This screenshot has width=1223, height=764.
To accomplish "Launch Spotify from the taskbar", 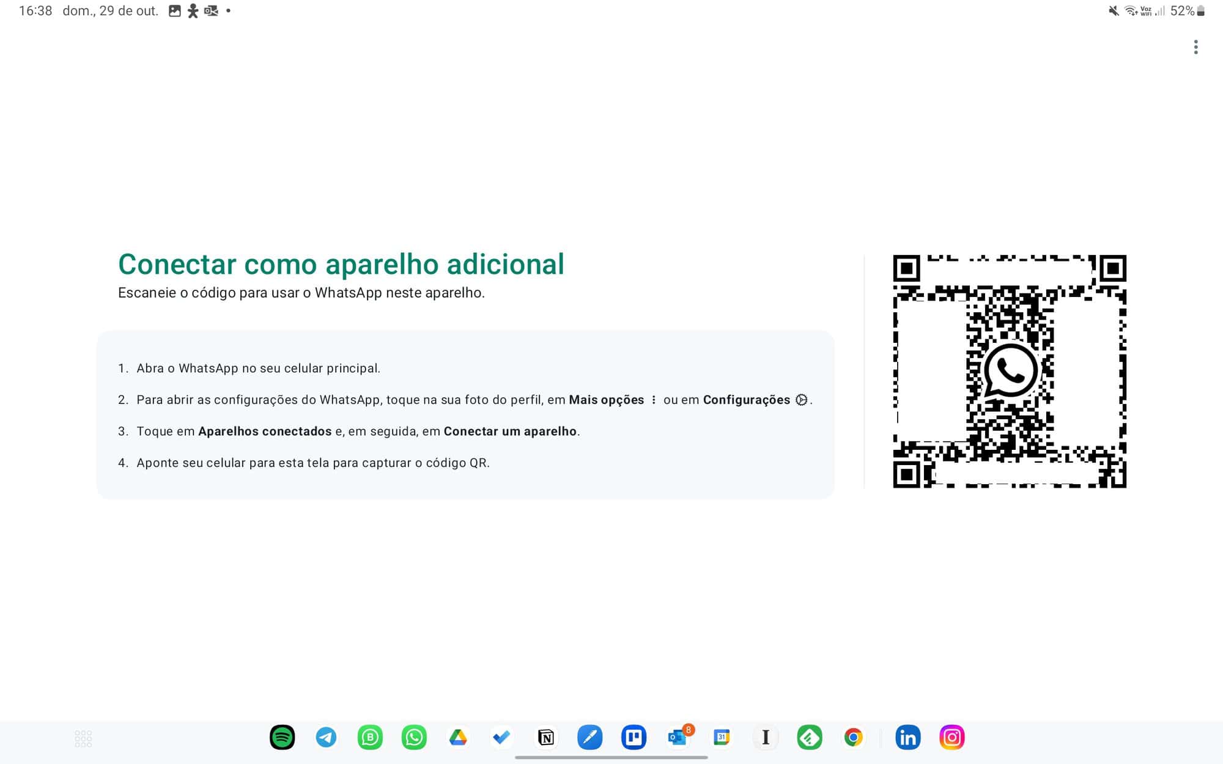I will tap(282, 738).
